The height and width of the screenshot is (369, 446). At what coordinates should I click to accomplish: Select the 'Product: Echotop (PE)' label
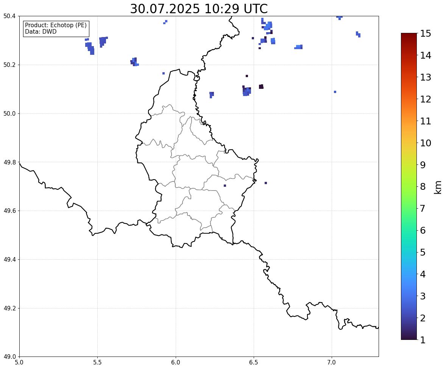tap(56, 25)
